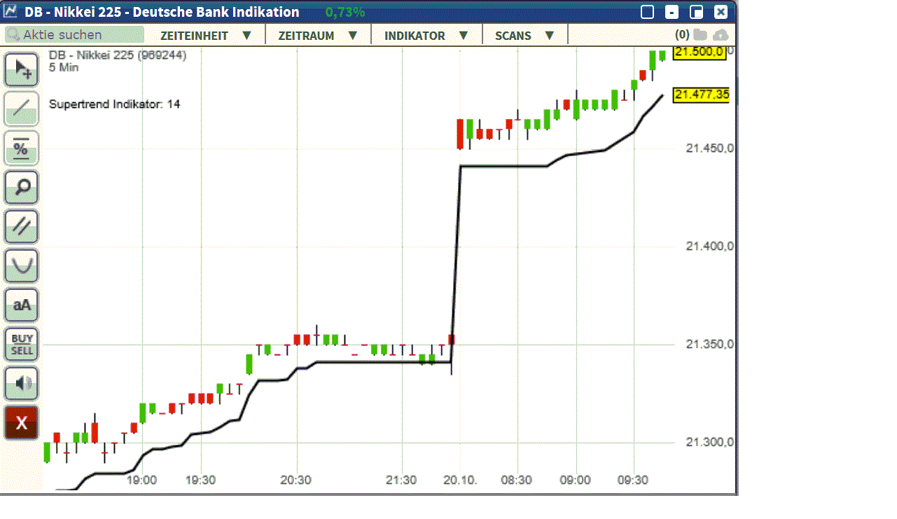This screenshot has width=897, height=519.
Task: Open the BUY SELL order tool
Action: point(22,344)
